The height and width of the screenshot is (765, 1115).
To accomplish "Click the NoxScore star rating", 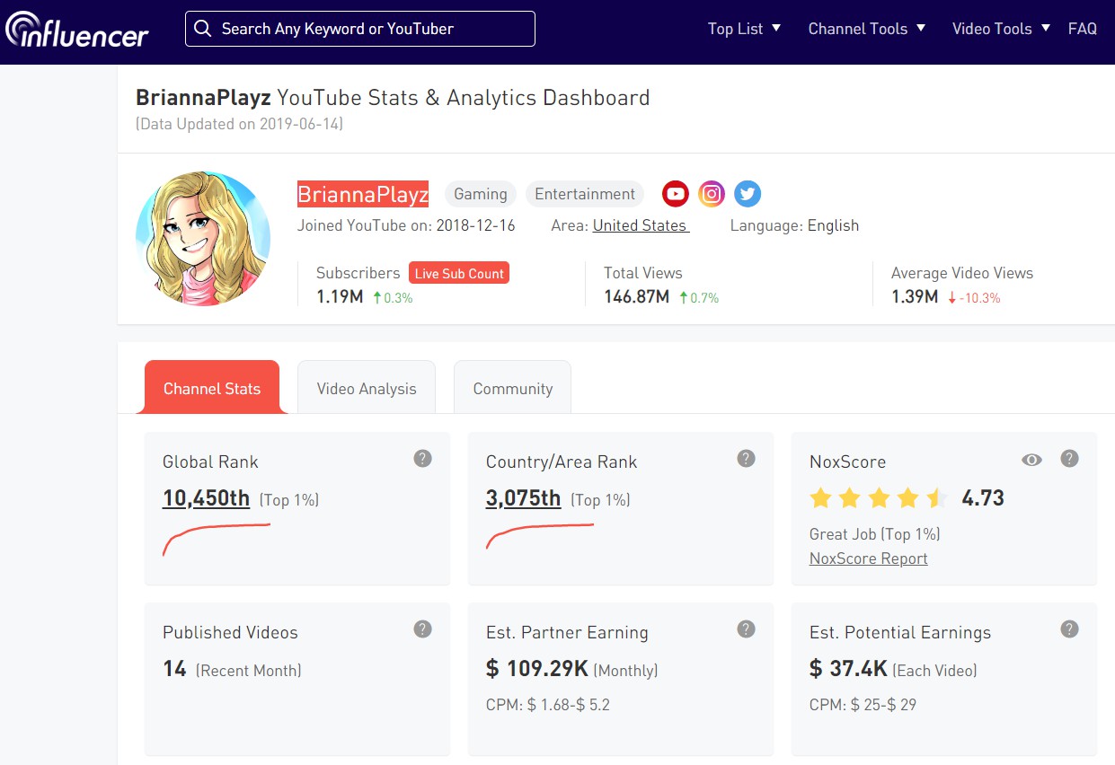I will [879, 498].
